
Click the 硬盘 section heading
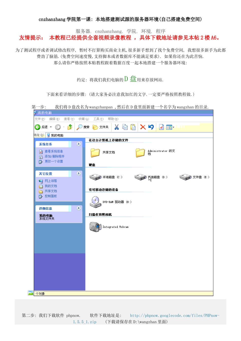tap(92, 165)
